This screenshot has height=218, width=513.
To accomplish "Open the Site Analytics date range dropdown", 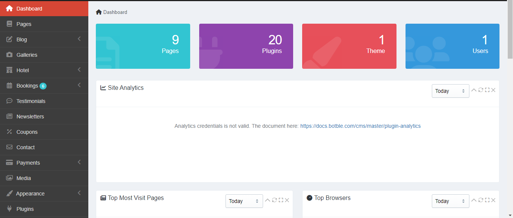I will pos(450,91).
